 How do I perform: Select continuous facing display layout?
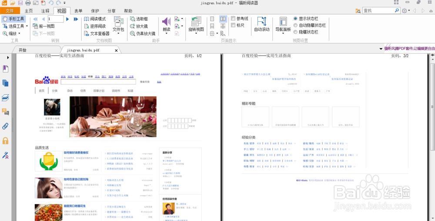(223, 26)
